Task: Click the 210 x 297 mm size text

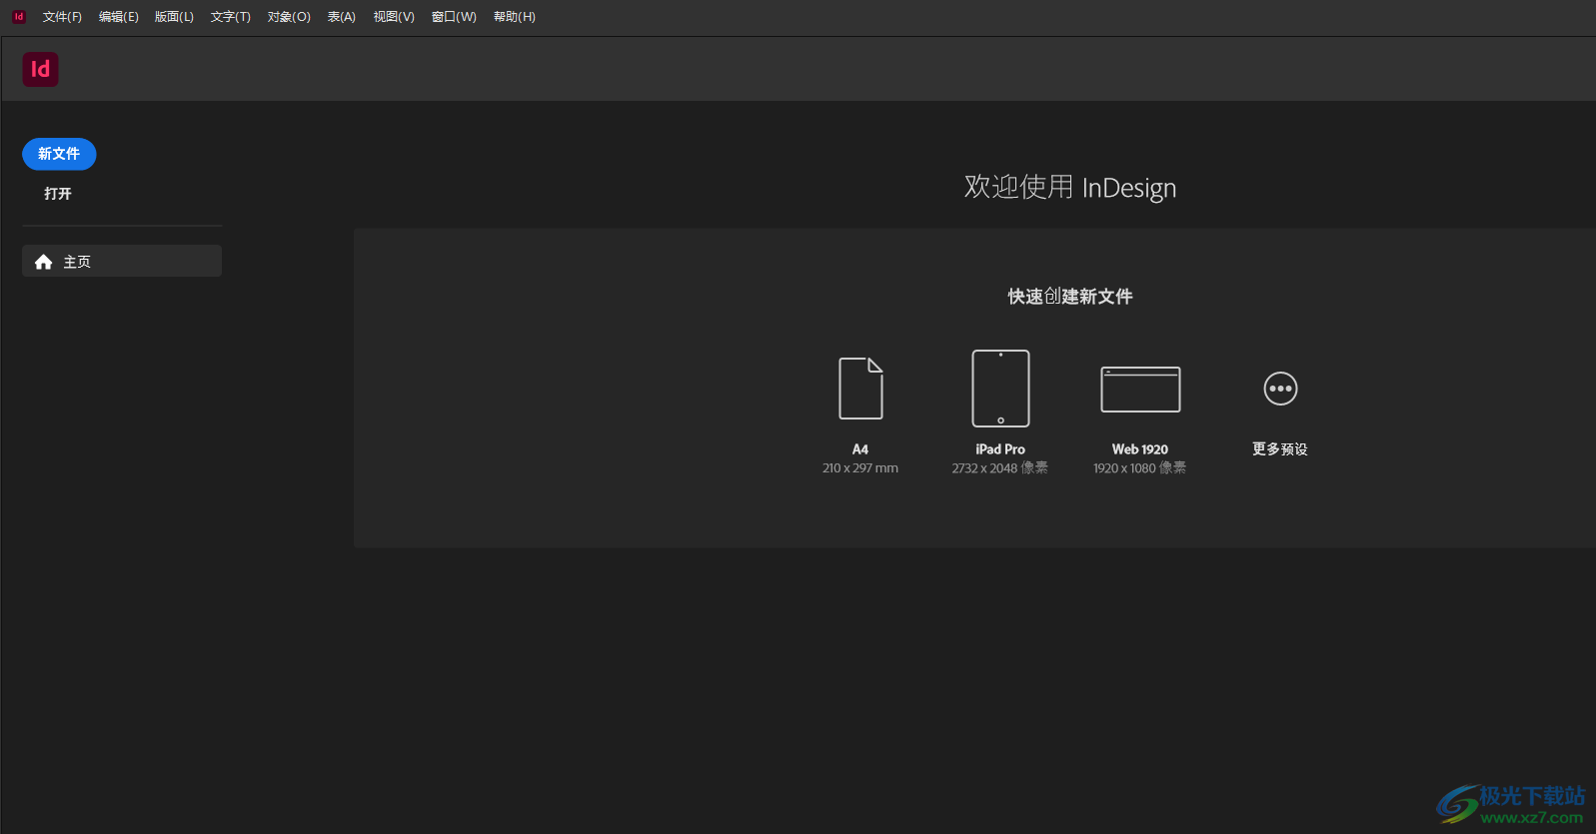Action: (860, 468)
